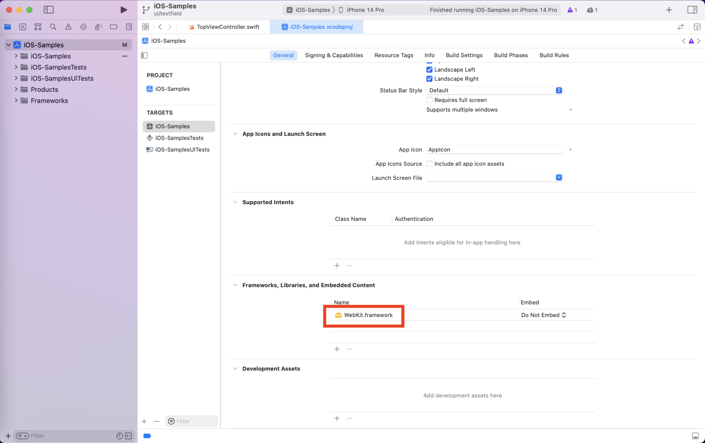Open the Test navigator

pos(83,27)
